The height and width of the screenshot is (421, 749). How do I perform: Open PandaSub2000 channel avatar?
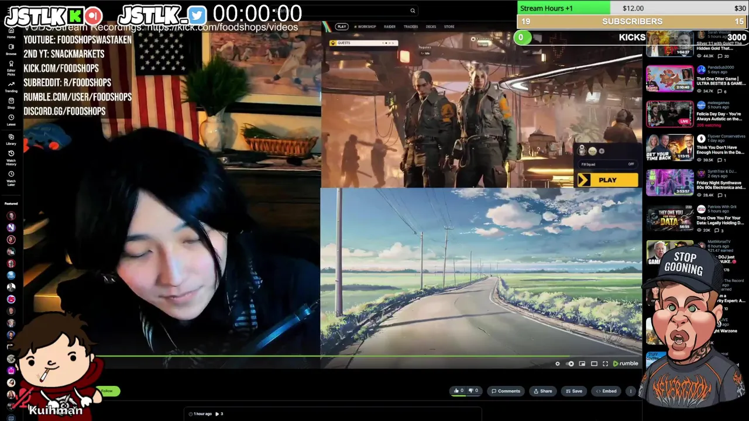pos(701,69)
